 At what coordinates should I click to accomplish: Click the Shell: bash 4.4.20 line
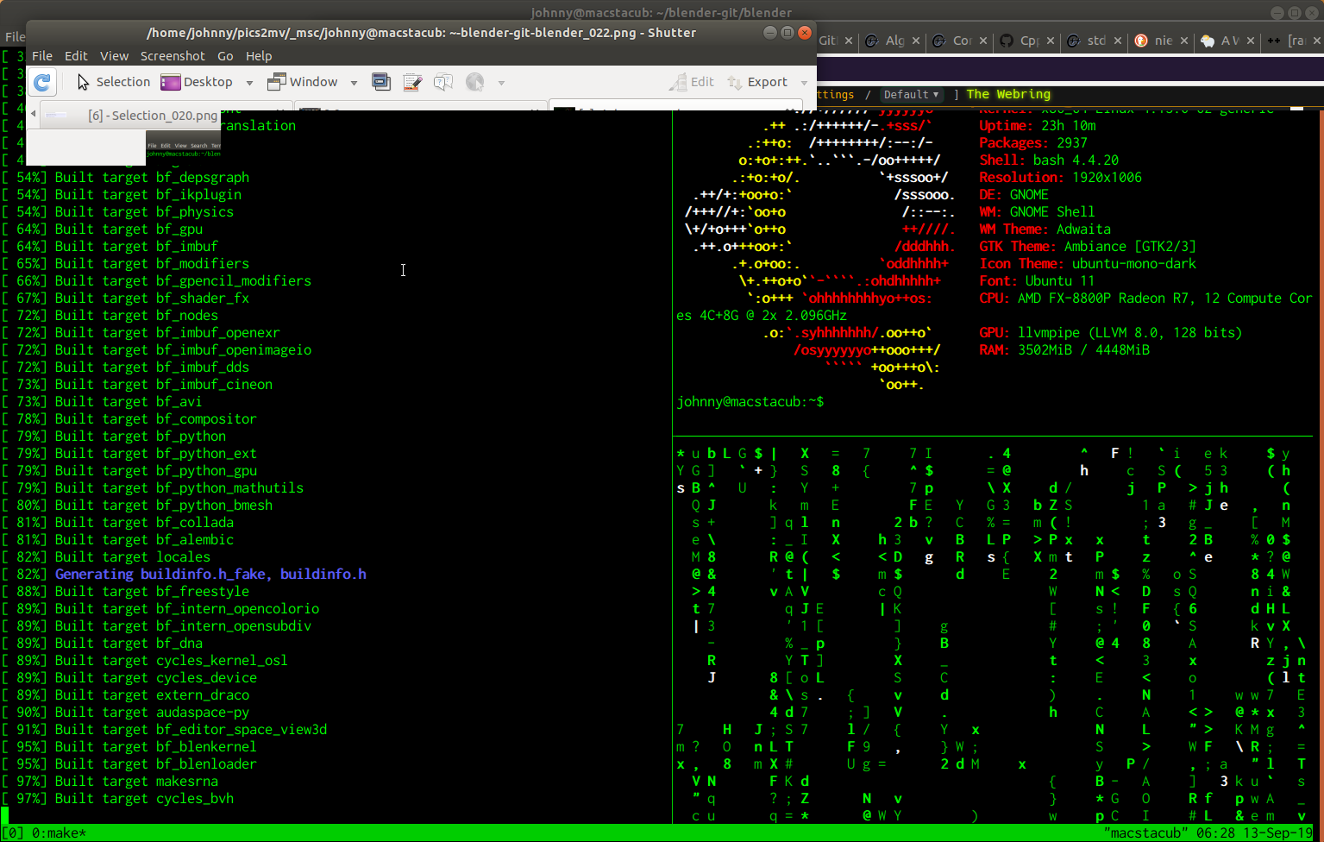[x=1049, y=160]
